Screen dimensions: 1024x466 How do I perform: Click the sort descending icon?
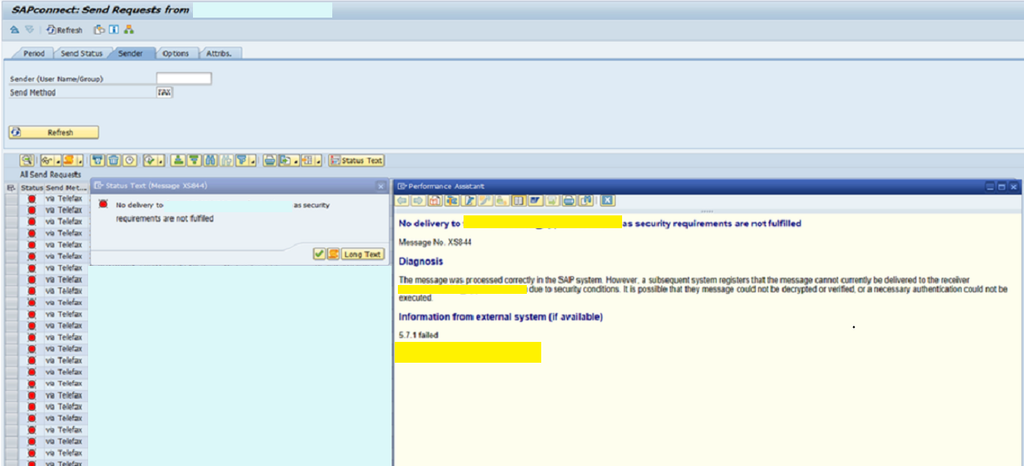click(195, 160)
